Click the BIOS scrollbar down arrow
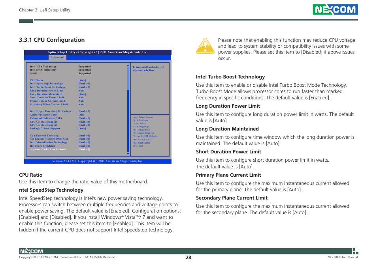Image resolution: width=377 pixels, height=265 pixels. (x=128, y=154)
